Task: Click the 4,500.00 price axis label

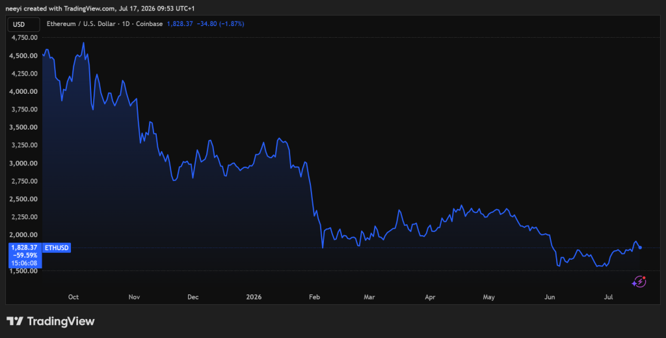Action: (23, 56)
